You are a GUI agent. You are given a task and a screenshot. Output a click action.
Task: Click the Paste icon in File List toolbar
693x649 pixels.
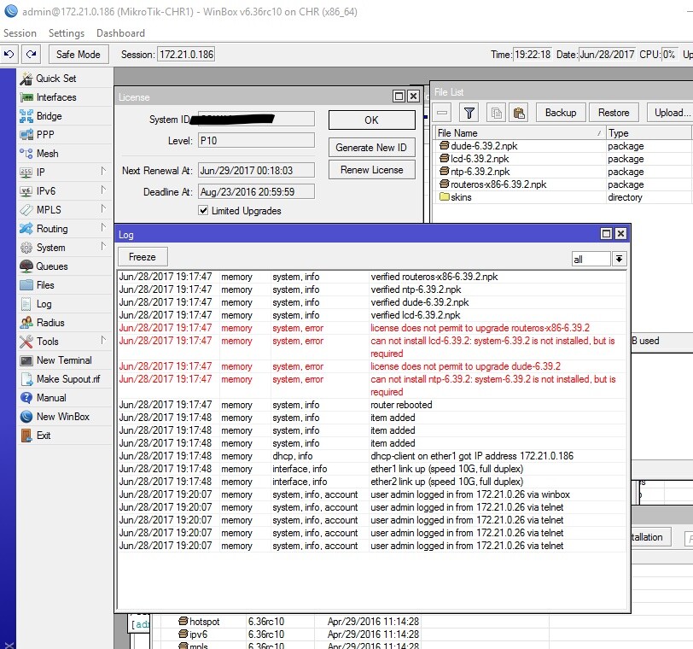click(518, 112)
